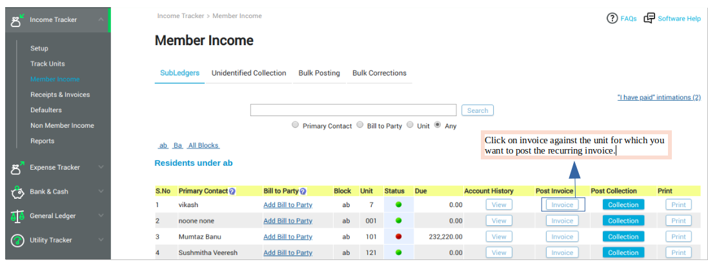Viewport: 708px width, 262px height.
Task: Click the Income Tracker money bag icon
Action: point(17,21)
